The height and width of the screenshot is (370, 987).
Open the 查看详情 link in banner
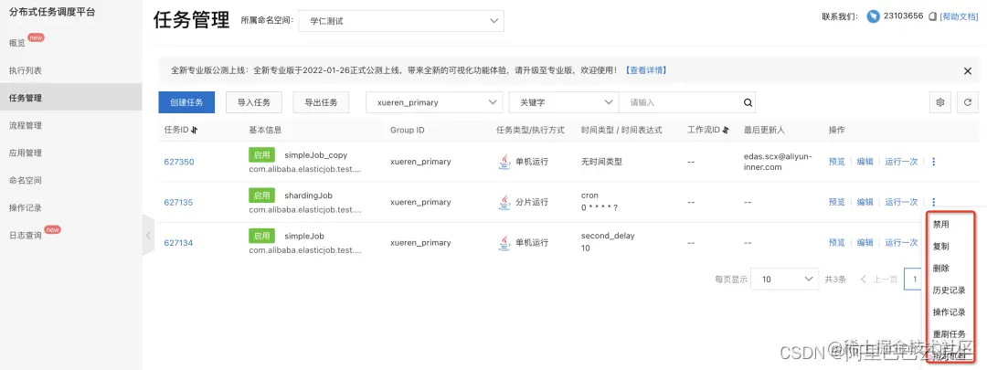(646, 70)
